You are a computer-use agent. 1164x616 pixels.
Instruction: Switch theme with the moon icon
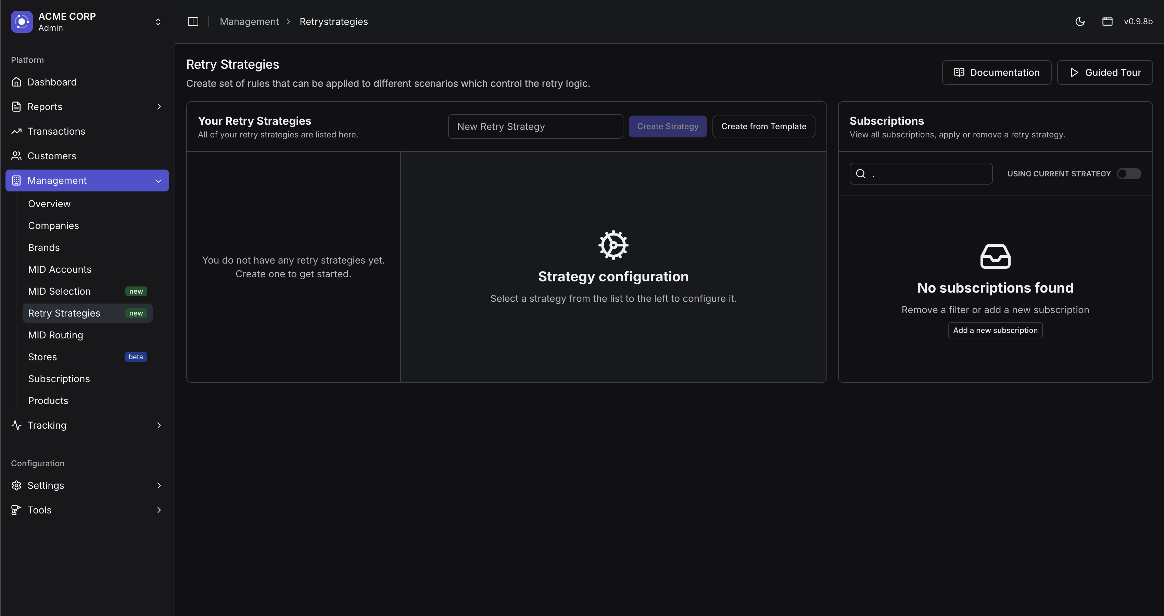click(1080, 22)
